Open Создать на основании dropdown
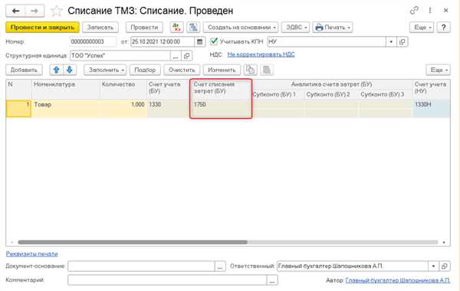Screen dimensions: 460x291 [241, 28]
